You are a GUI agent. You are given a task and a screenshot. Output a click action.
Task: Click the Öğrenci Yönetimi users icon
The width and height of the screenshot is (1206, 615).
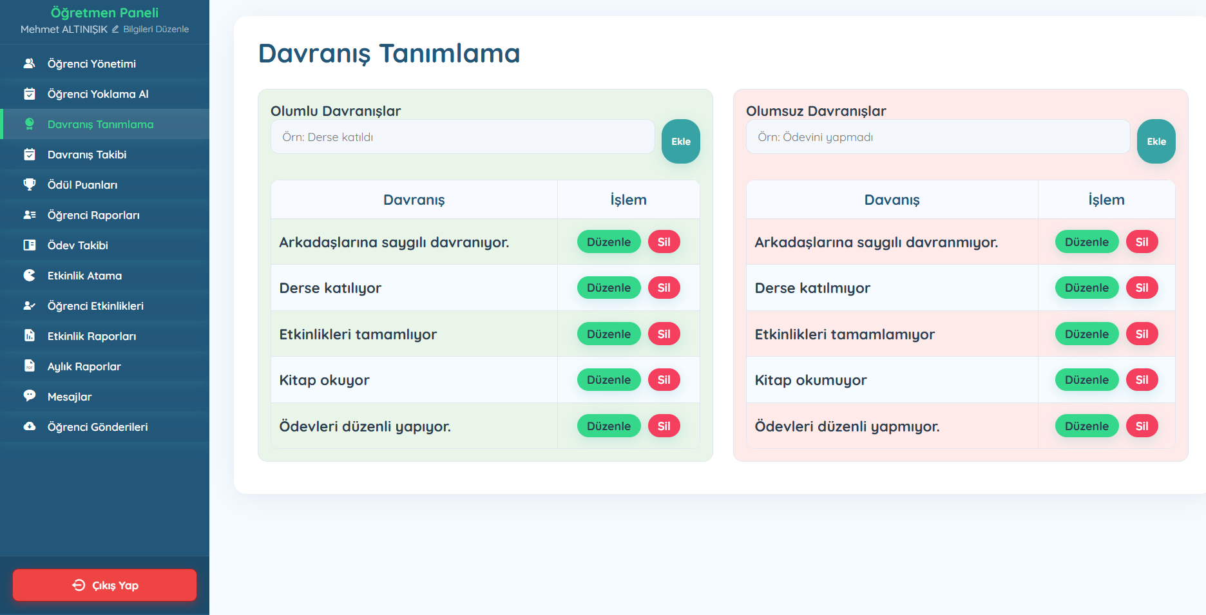[30, 64]
